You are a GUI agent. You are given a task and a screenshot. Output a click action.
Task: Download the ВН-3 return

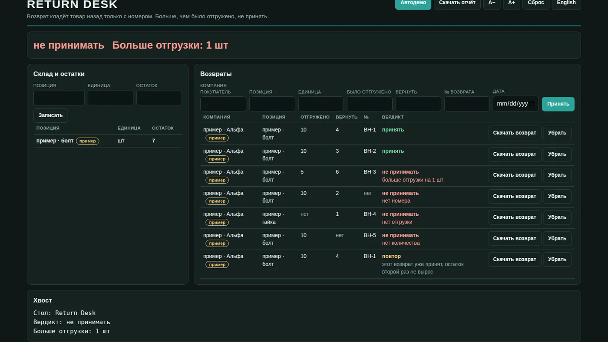(515, 175)
